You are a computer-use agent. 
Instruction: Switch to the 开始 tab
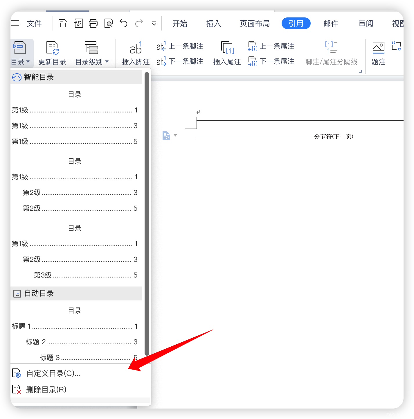coord(180,24)
